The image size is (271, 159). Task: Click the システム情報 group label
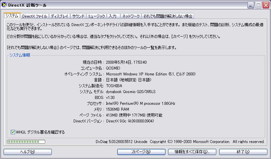tap(20, 55)
